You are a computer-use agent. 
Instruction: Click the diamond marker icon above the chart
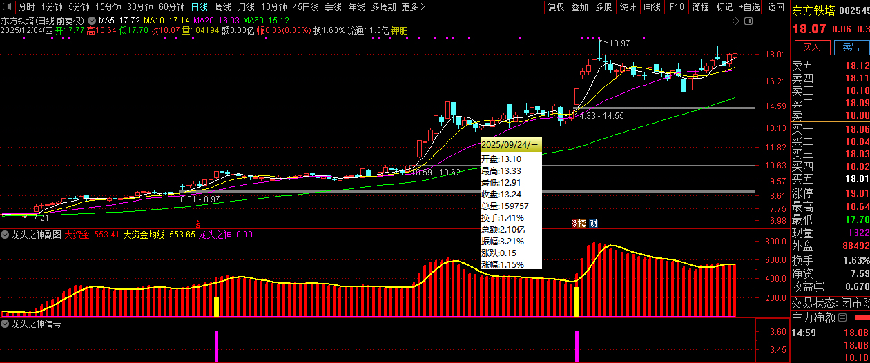pos(734,21)
